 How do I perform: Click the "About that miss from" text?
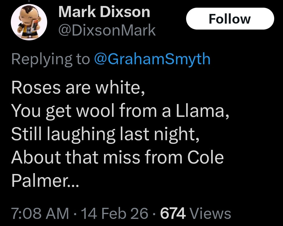point(97,157)
